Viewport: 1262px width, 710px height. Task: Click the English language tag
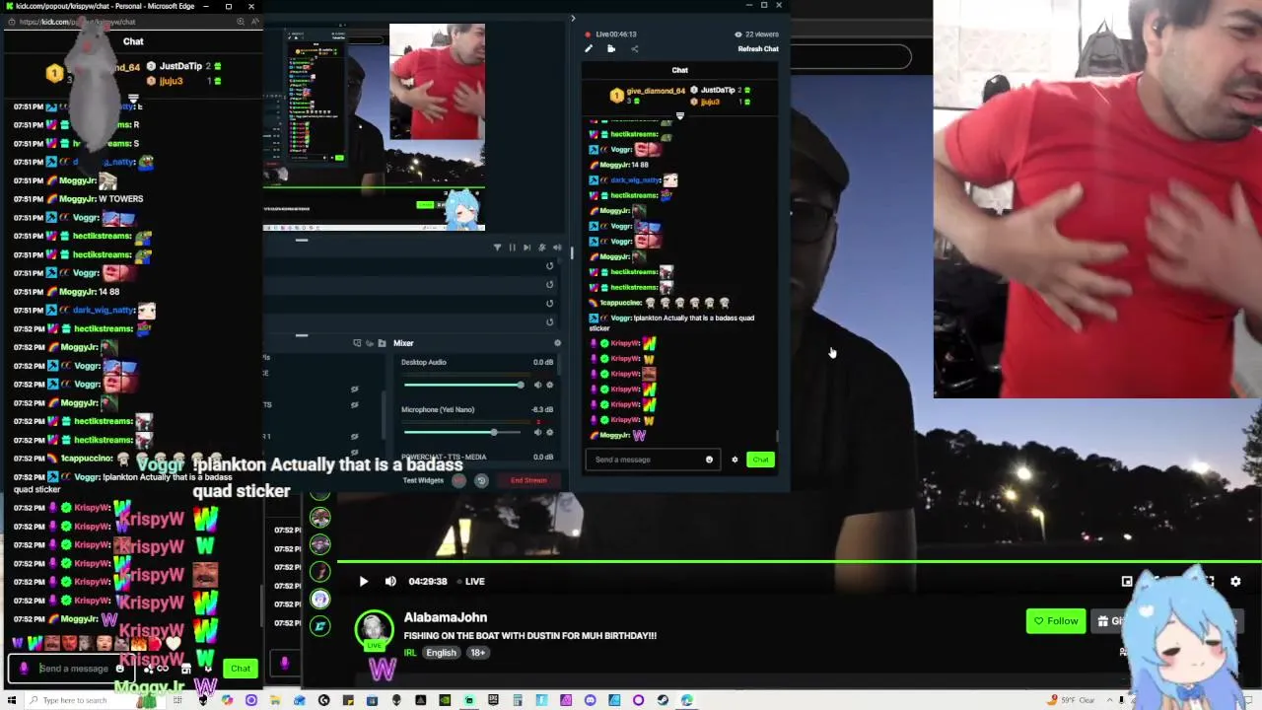(441, 653)
